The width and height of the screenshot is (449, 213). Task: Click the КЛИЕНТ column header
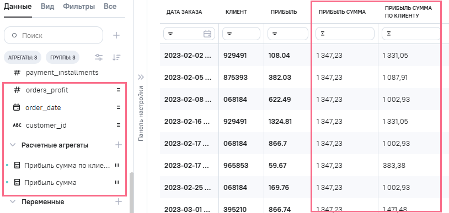(x=236, y=12)
